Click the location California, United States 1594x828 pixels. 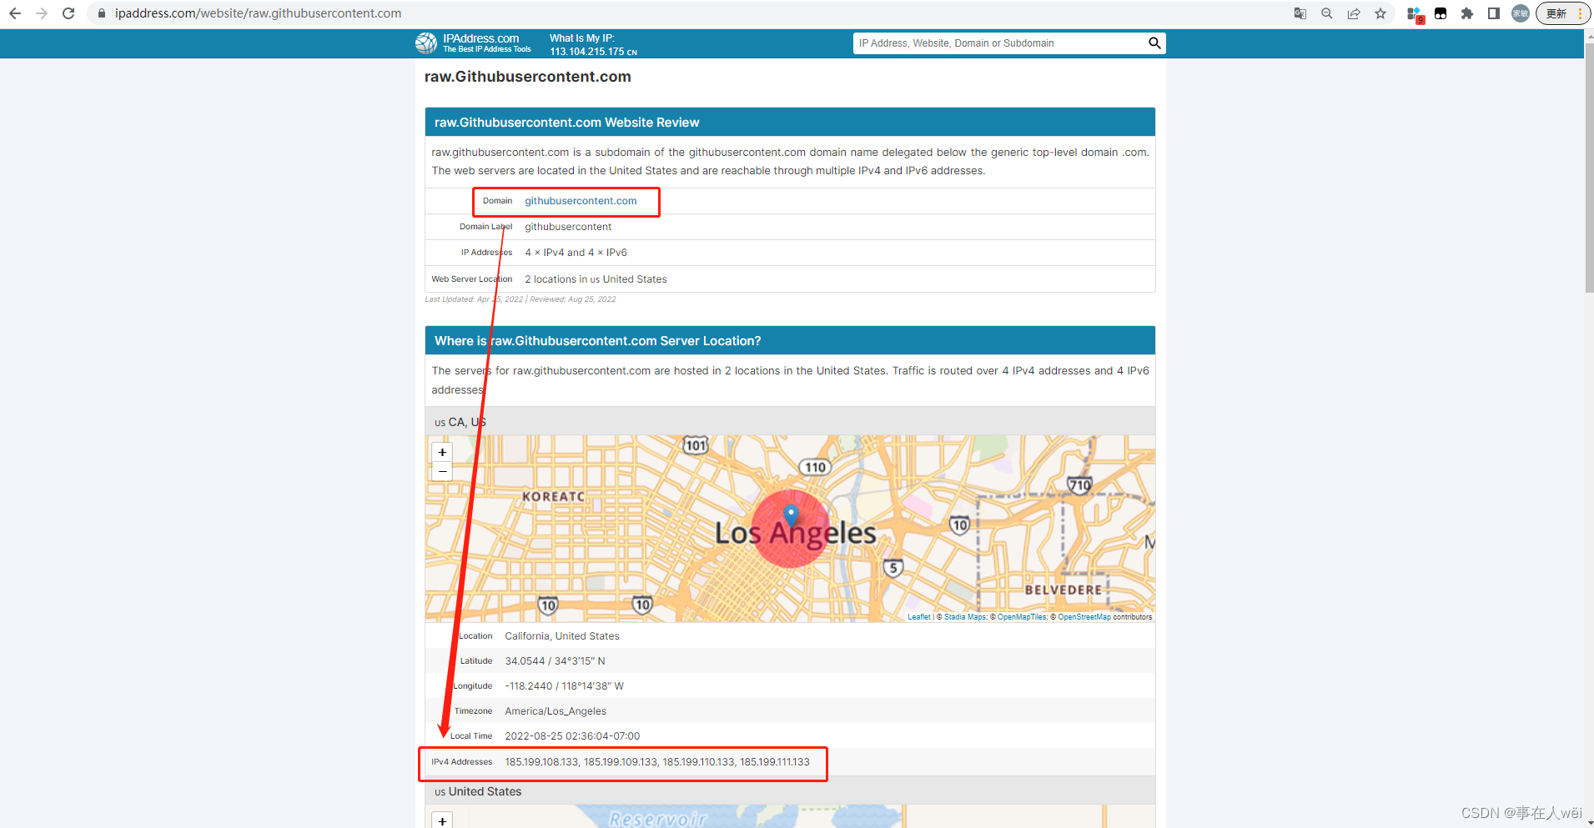pyautogui.click(x=562, y=636)
